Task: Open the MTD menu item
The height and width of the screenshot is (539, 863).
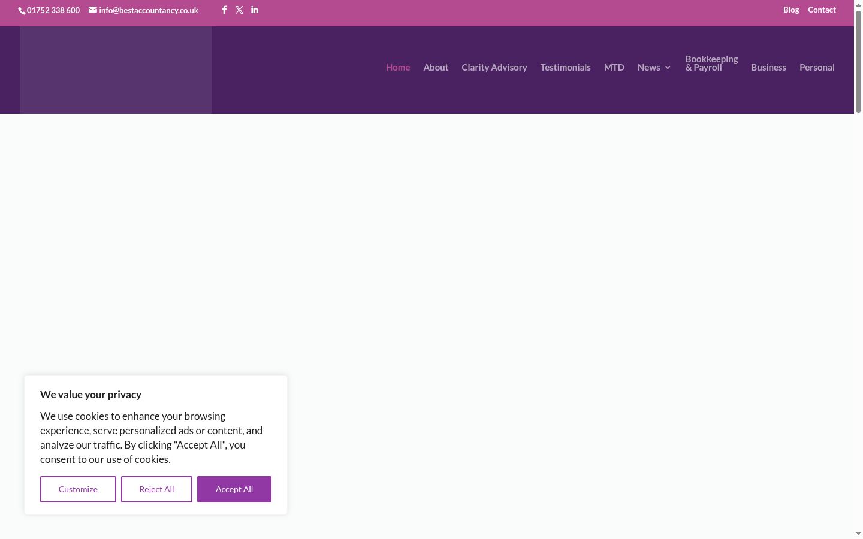Action: [614, 67]
